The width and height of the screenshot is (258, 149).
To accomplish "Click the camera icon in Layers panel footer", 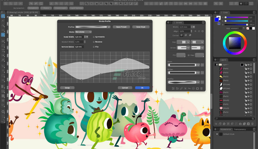I will point(240,124).
